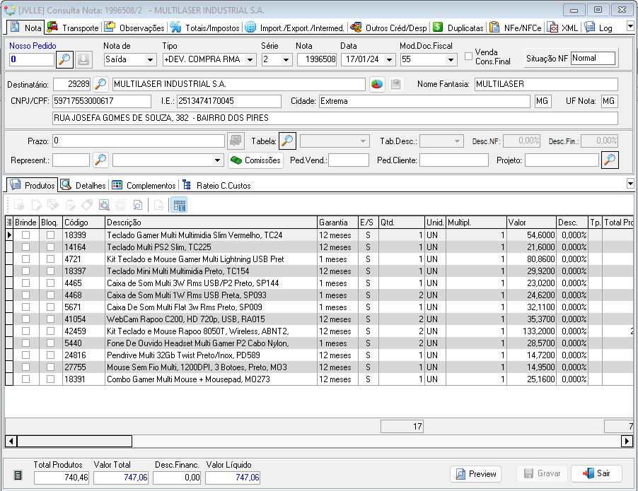Toggle Brinde checkbox for code 4721
Image resolution: width=638 pixels, height=491 pixels.
pyautogui.click(x=26, y=259)
